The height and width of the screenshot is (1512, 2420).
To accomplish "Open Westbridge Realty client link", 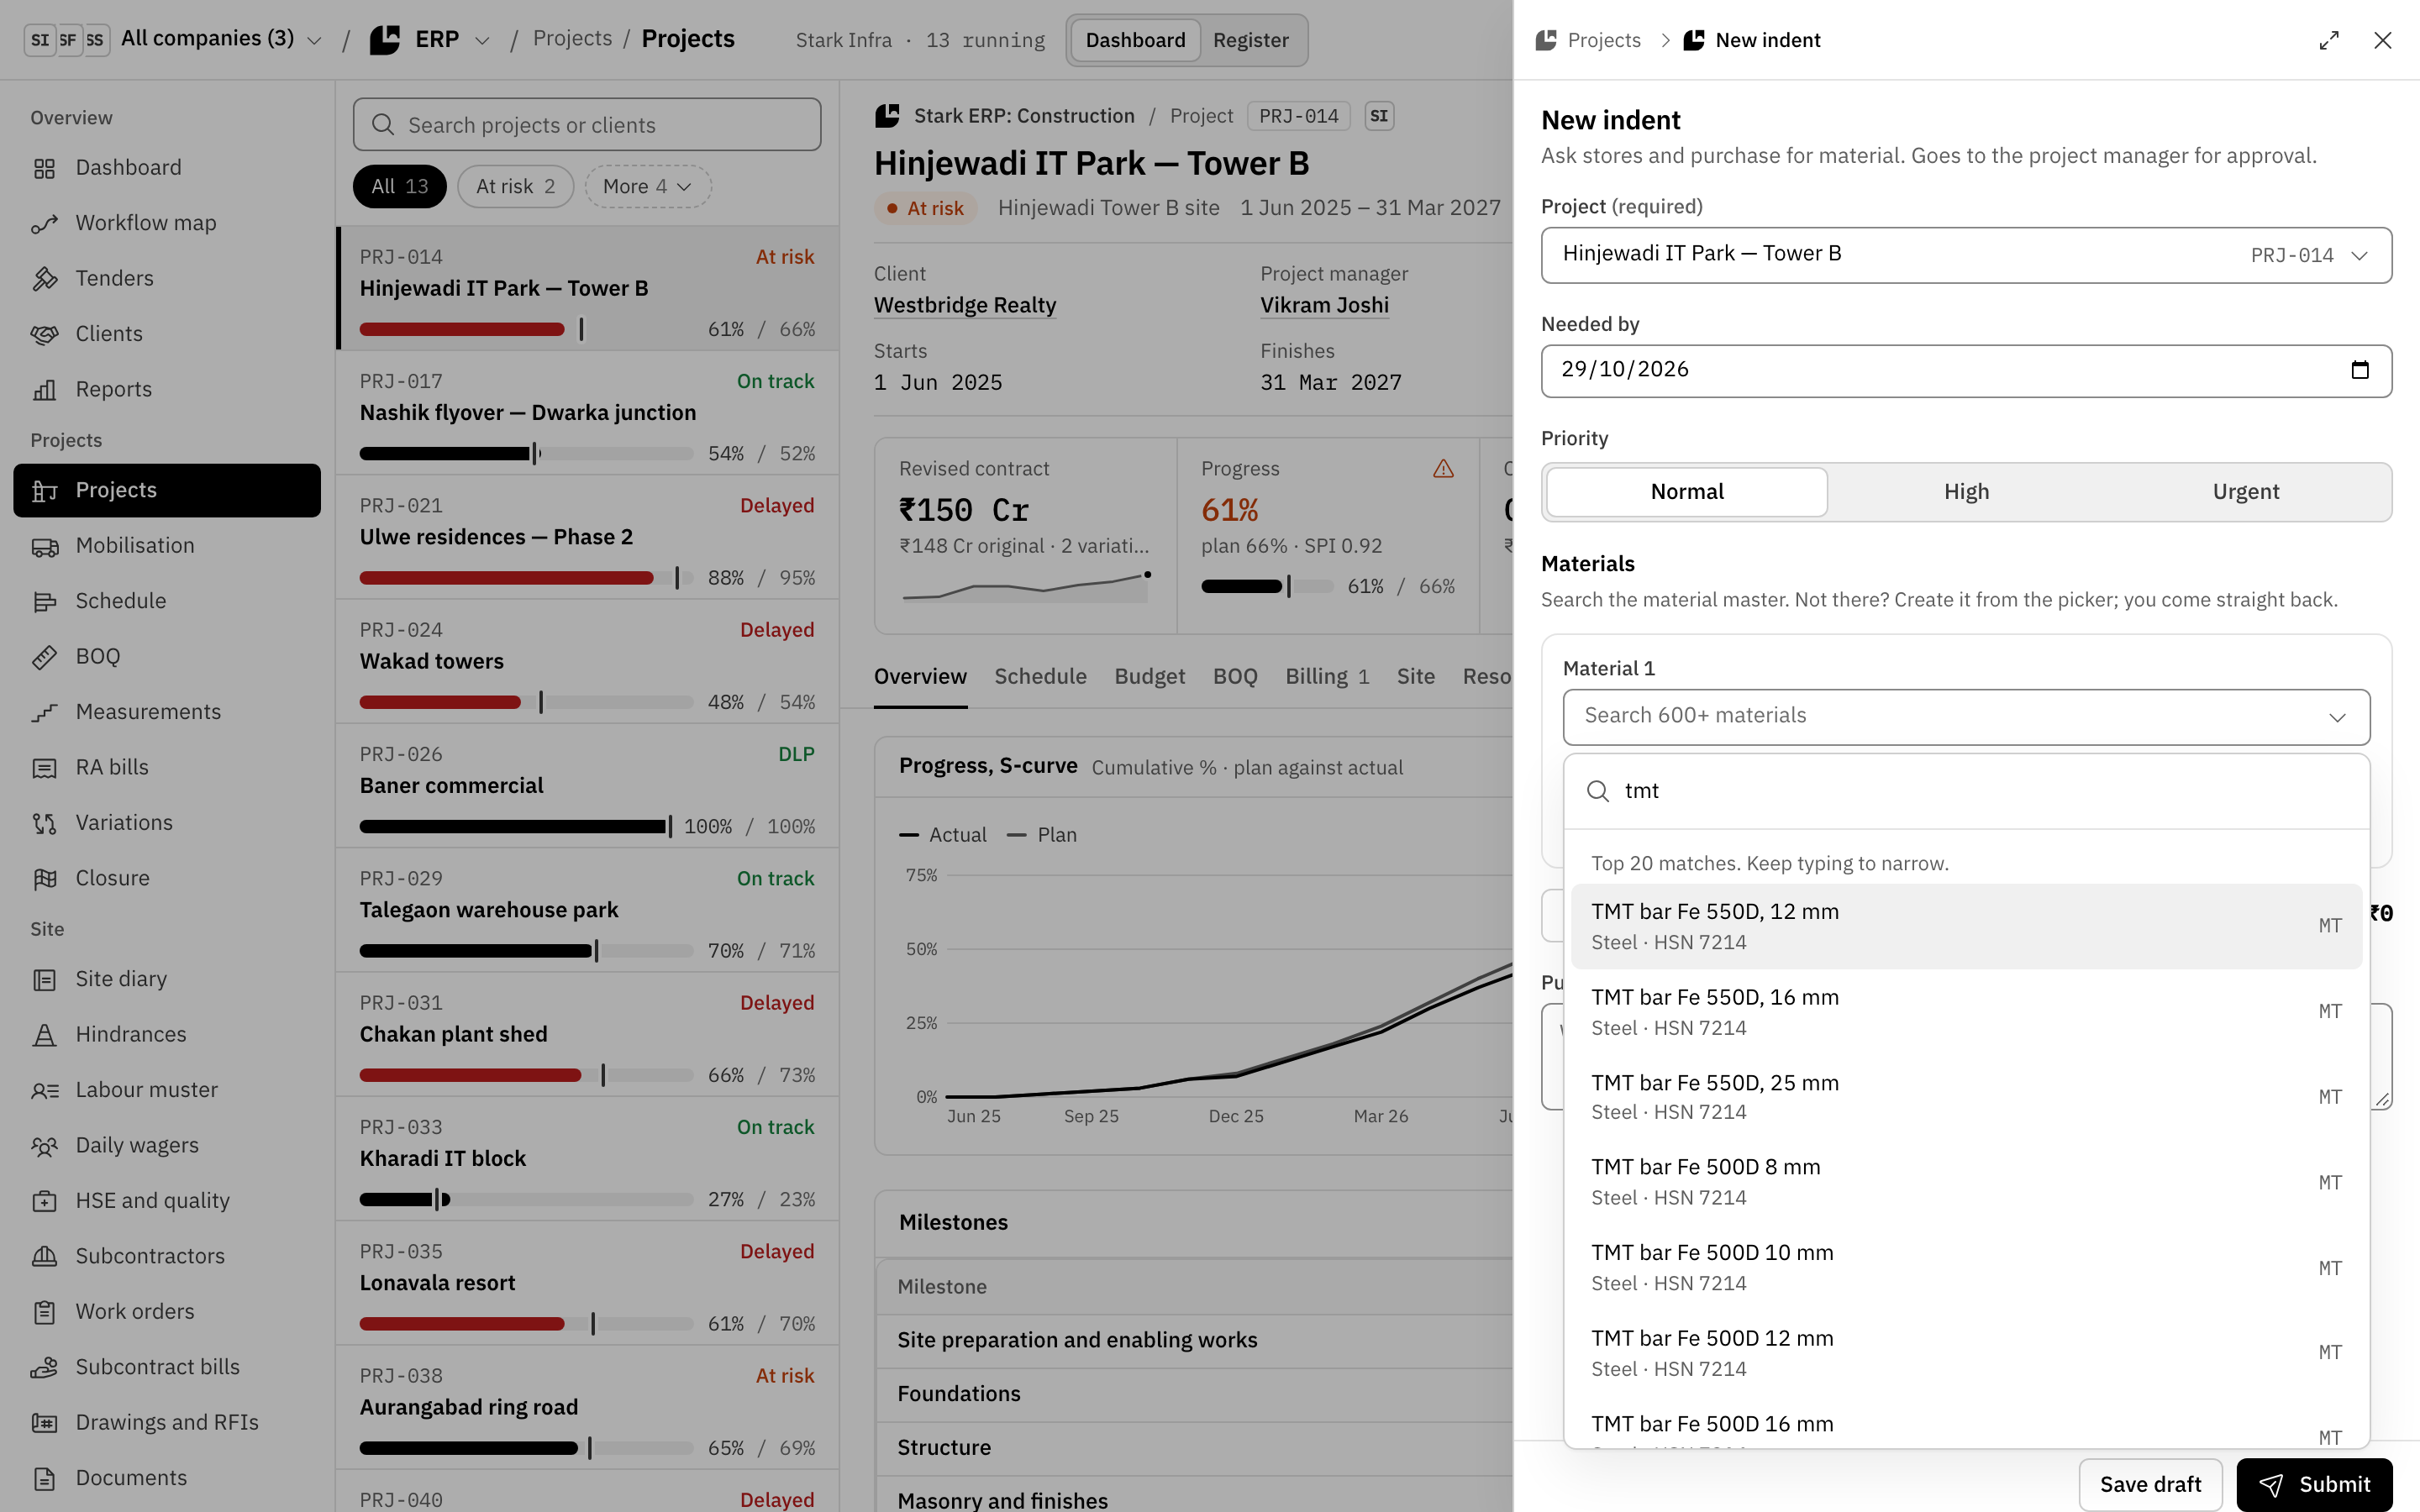I will (x=965, y=306).
